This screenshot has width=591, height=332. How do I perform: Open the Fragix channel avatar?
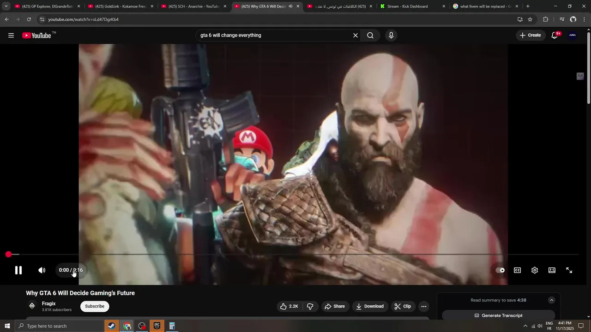(x=32, y=306)
